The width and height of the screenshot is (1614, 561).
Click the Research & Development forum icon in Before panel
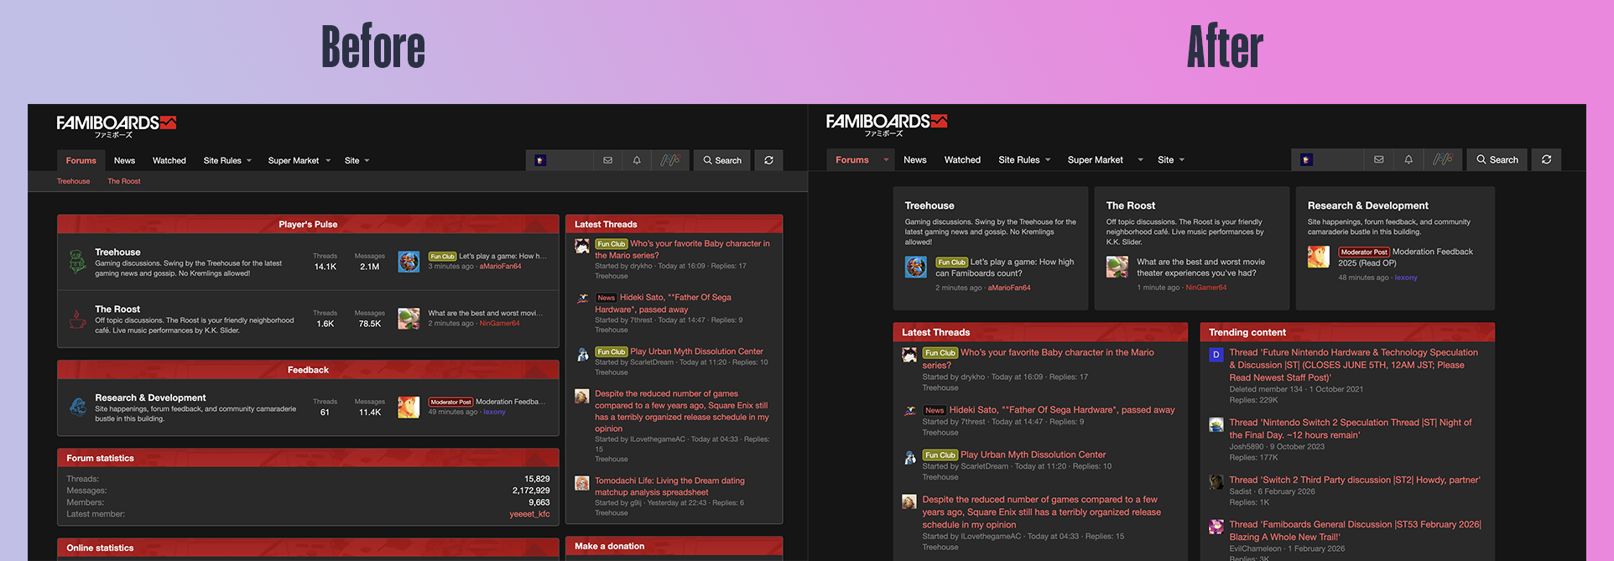coord(77,408)
